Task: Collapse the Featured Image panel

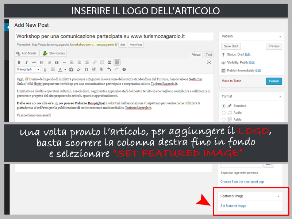Action: pos(278,196)
